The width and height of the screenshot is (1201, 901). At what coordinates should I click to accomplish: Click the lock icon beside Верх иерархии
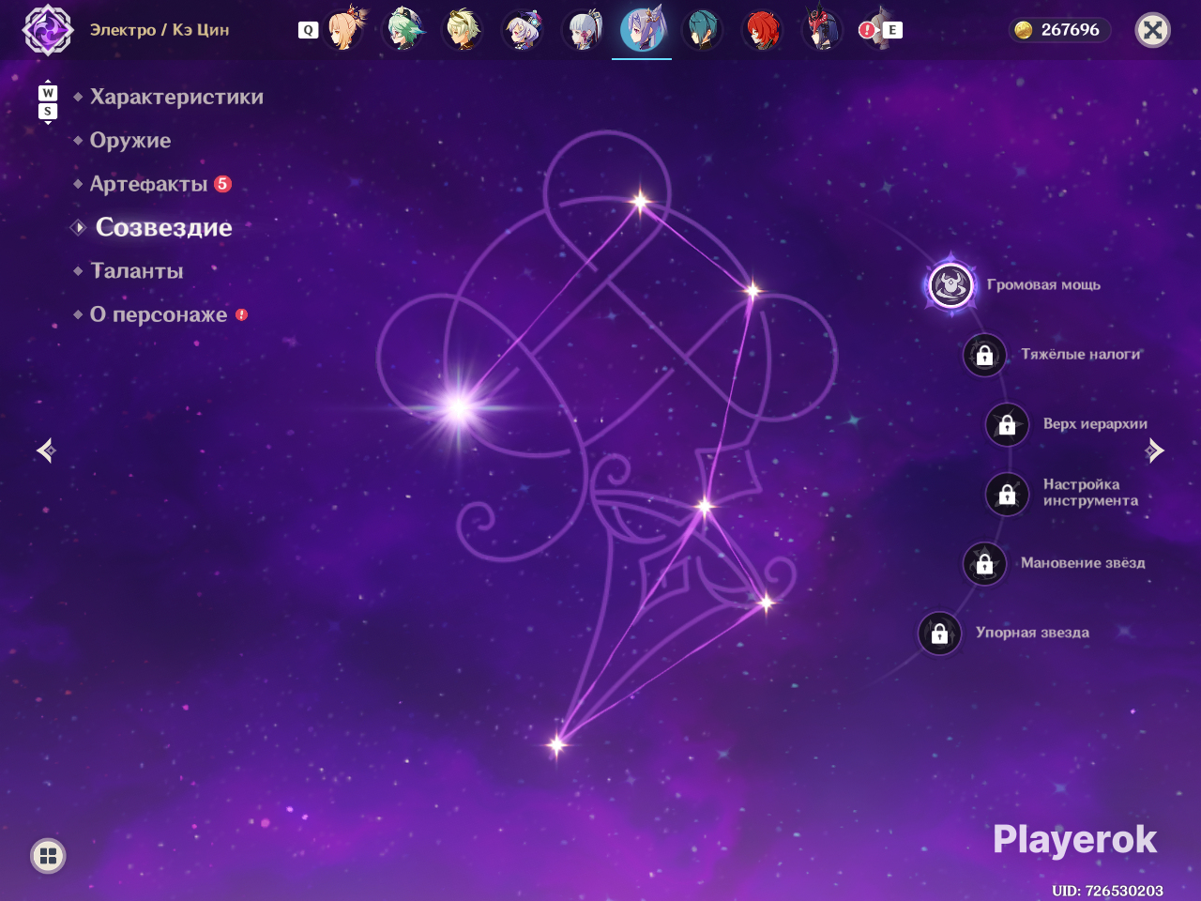point(1007,424)
